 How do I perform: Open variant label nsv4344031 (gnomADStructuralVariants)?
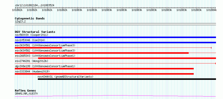65,77
